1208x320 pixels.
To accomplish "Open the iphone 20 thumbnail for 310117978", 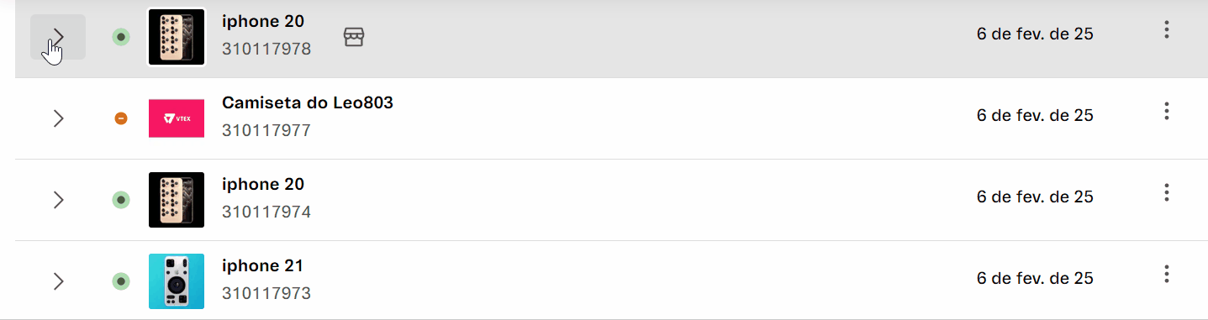I will 176,37.
